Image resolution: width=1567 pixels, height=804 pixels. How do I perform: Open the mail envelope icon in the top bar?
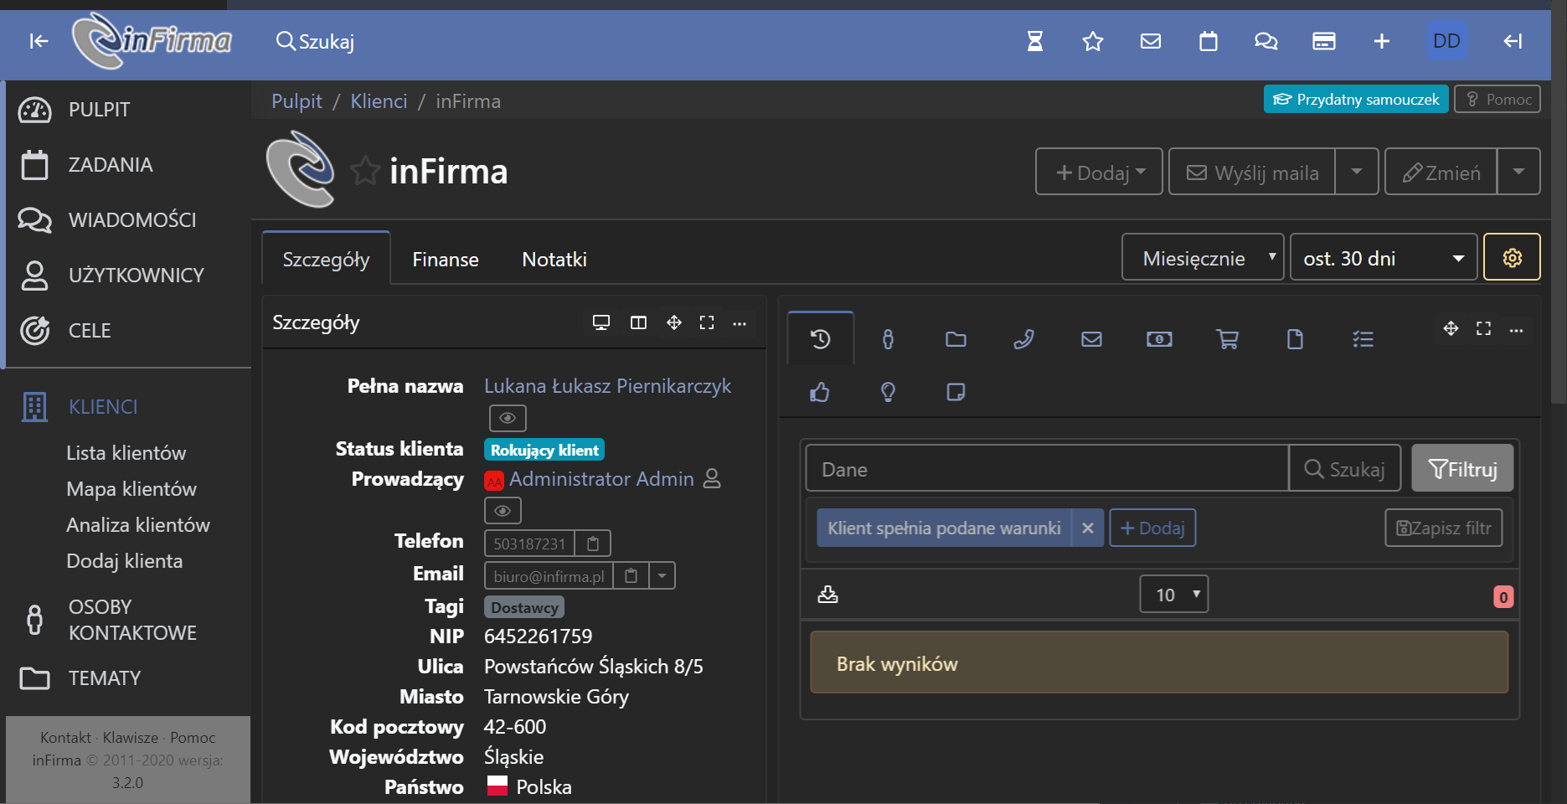(1151, 41)
